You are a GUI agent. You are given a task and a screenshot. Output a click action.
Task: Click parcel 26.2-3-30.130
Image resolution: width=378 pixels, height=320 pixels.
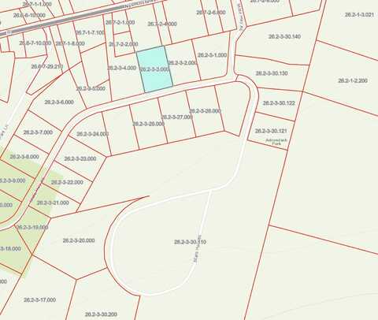(x=272, y=73)
